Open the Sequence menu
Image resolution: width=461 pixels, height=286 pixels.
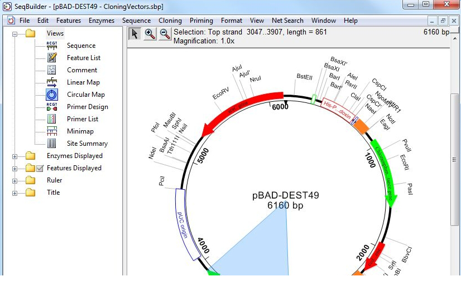point(136,21)
